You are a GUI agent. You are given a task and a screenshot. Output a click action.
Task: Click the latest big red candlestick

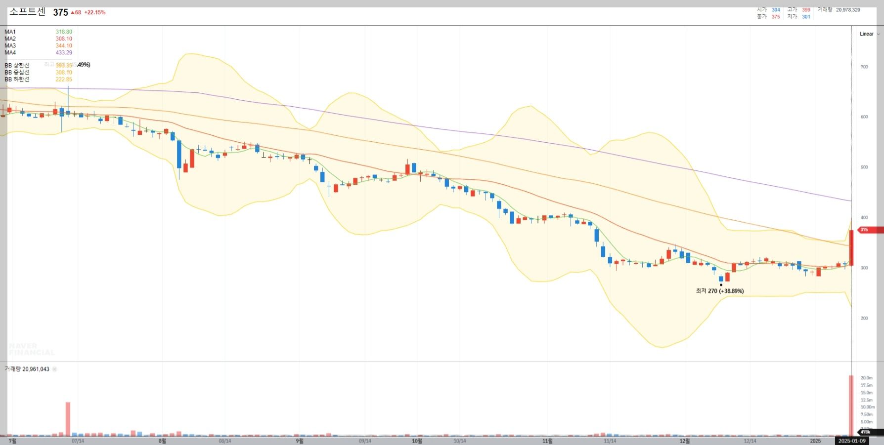pyautogui.click(x=851, y=248)
